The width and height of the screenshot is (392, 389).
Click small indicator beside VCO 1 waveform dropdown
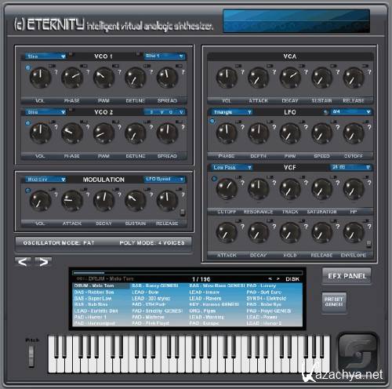point(71,55)
